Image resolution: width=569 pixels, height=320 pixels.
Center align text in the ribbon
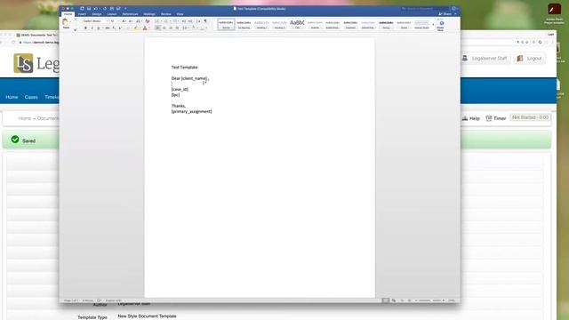pos(164,28)
